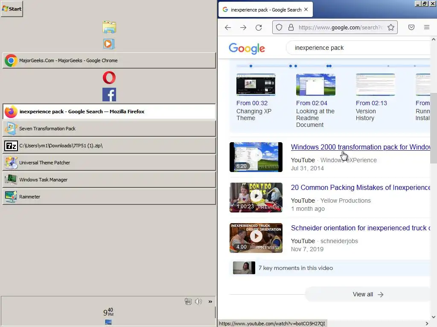
Task: Click the horizontal scroll right arrow
Action: tap(427, 324)
